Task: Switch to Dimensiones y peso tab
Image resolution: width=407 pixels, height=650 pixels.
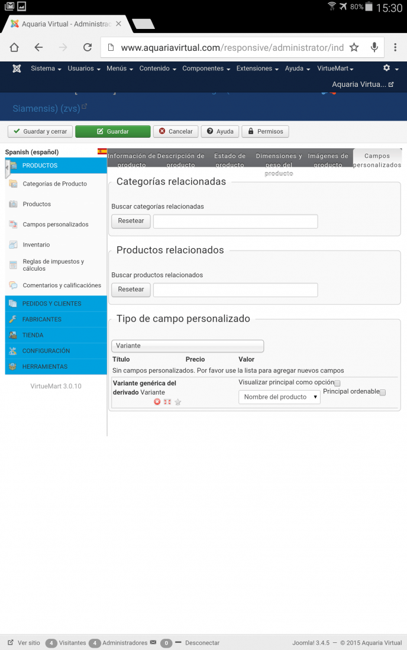Action: coord(279,164)
